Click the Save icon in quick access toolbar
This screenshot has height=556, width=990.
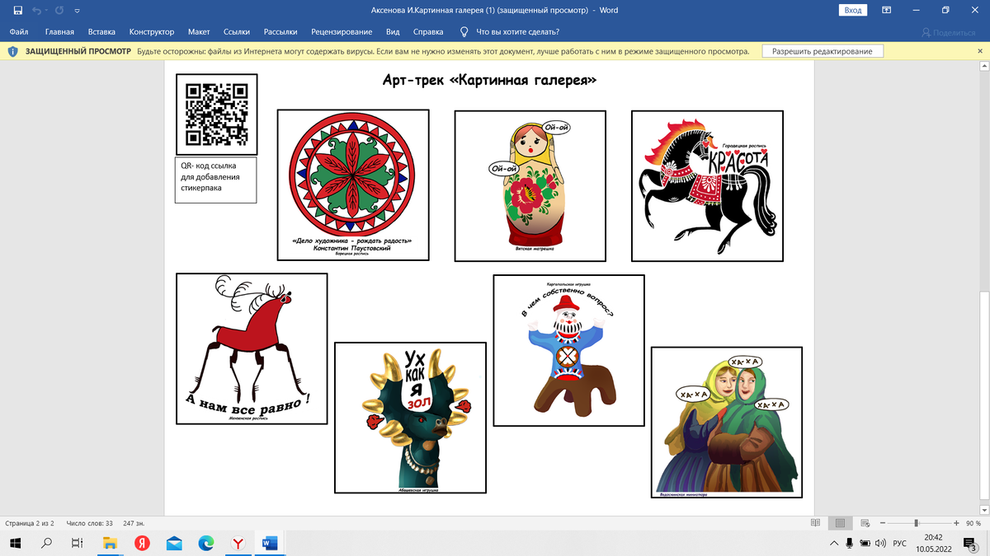tap(17, 11)
